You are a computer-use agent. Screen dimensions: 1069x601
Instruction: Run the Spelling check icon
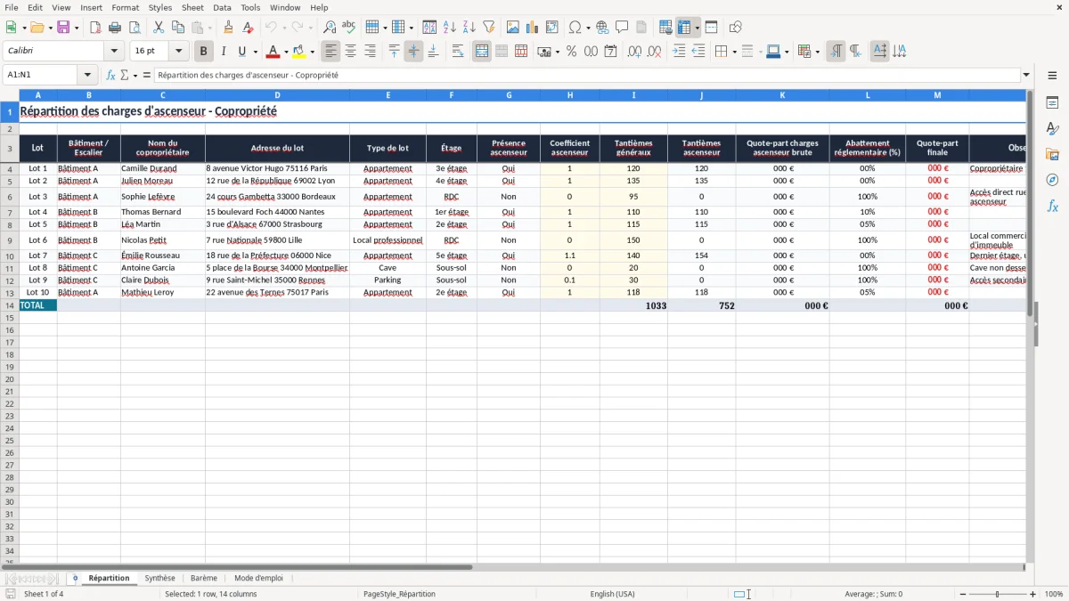pos(349,28)
